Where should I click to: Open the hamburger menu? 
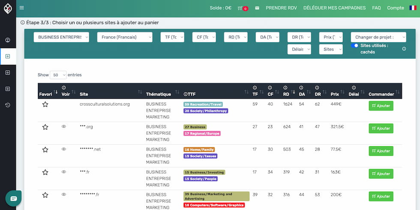pos(22,8)
